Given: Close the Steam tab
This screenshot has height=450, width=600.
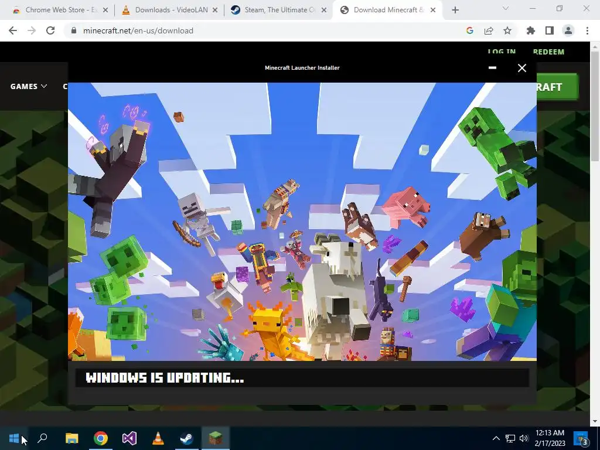Looking at the screenshot, I should pos(324,11).
